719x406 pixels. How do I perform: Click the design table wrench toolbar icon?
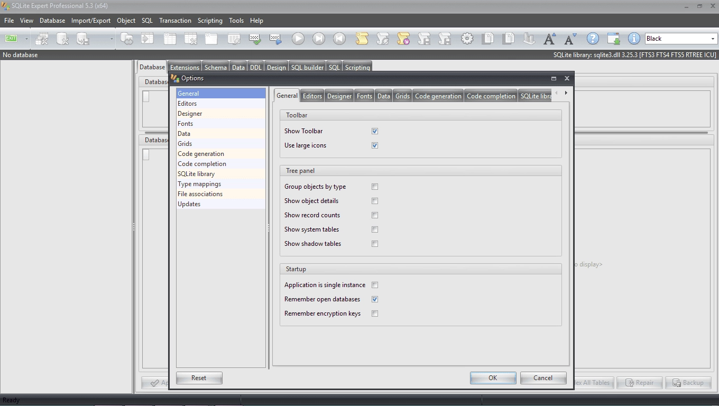pyautogui.click(x=191, y=39)
